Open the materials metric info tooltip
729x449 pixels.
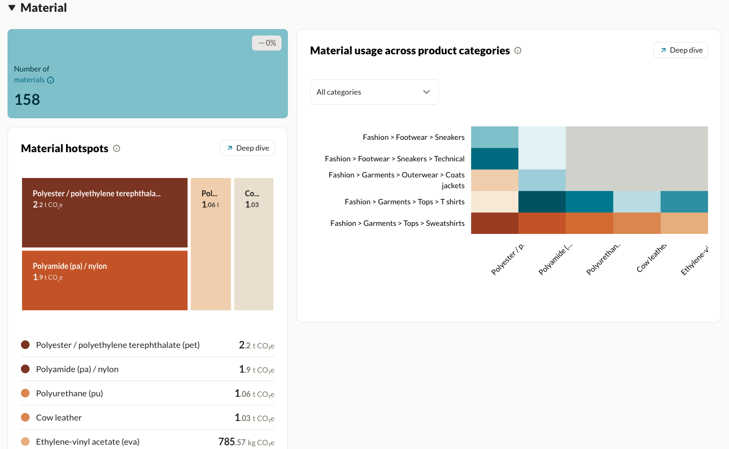[49, 80]
